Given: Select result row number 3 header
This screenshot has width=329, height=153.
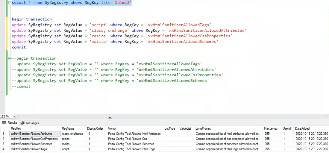Looking at the screenshot, I should tap(5, 144).
